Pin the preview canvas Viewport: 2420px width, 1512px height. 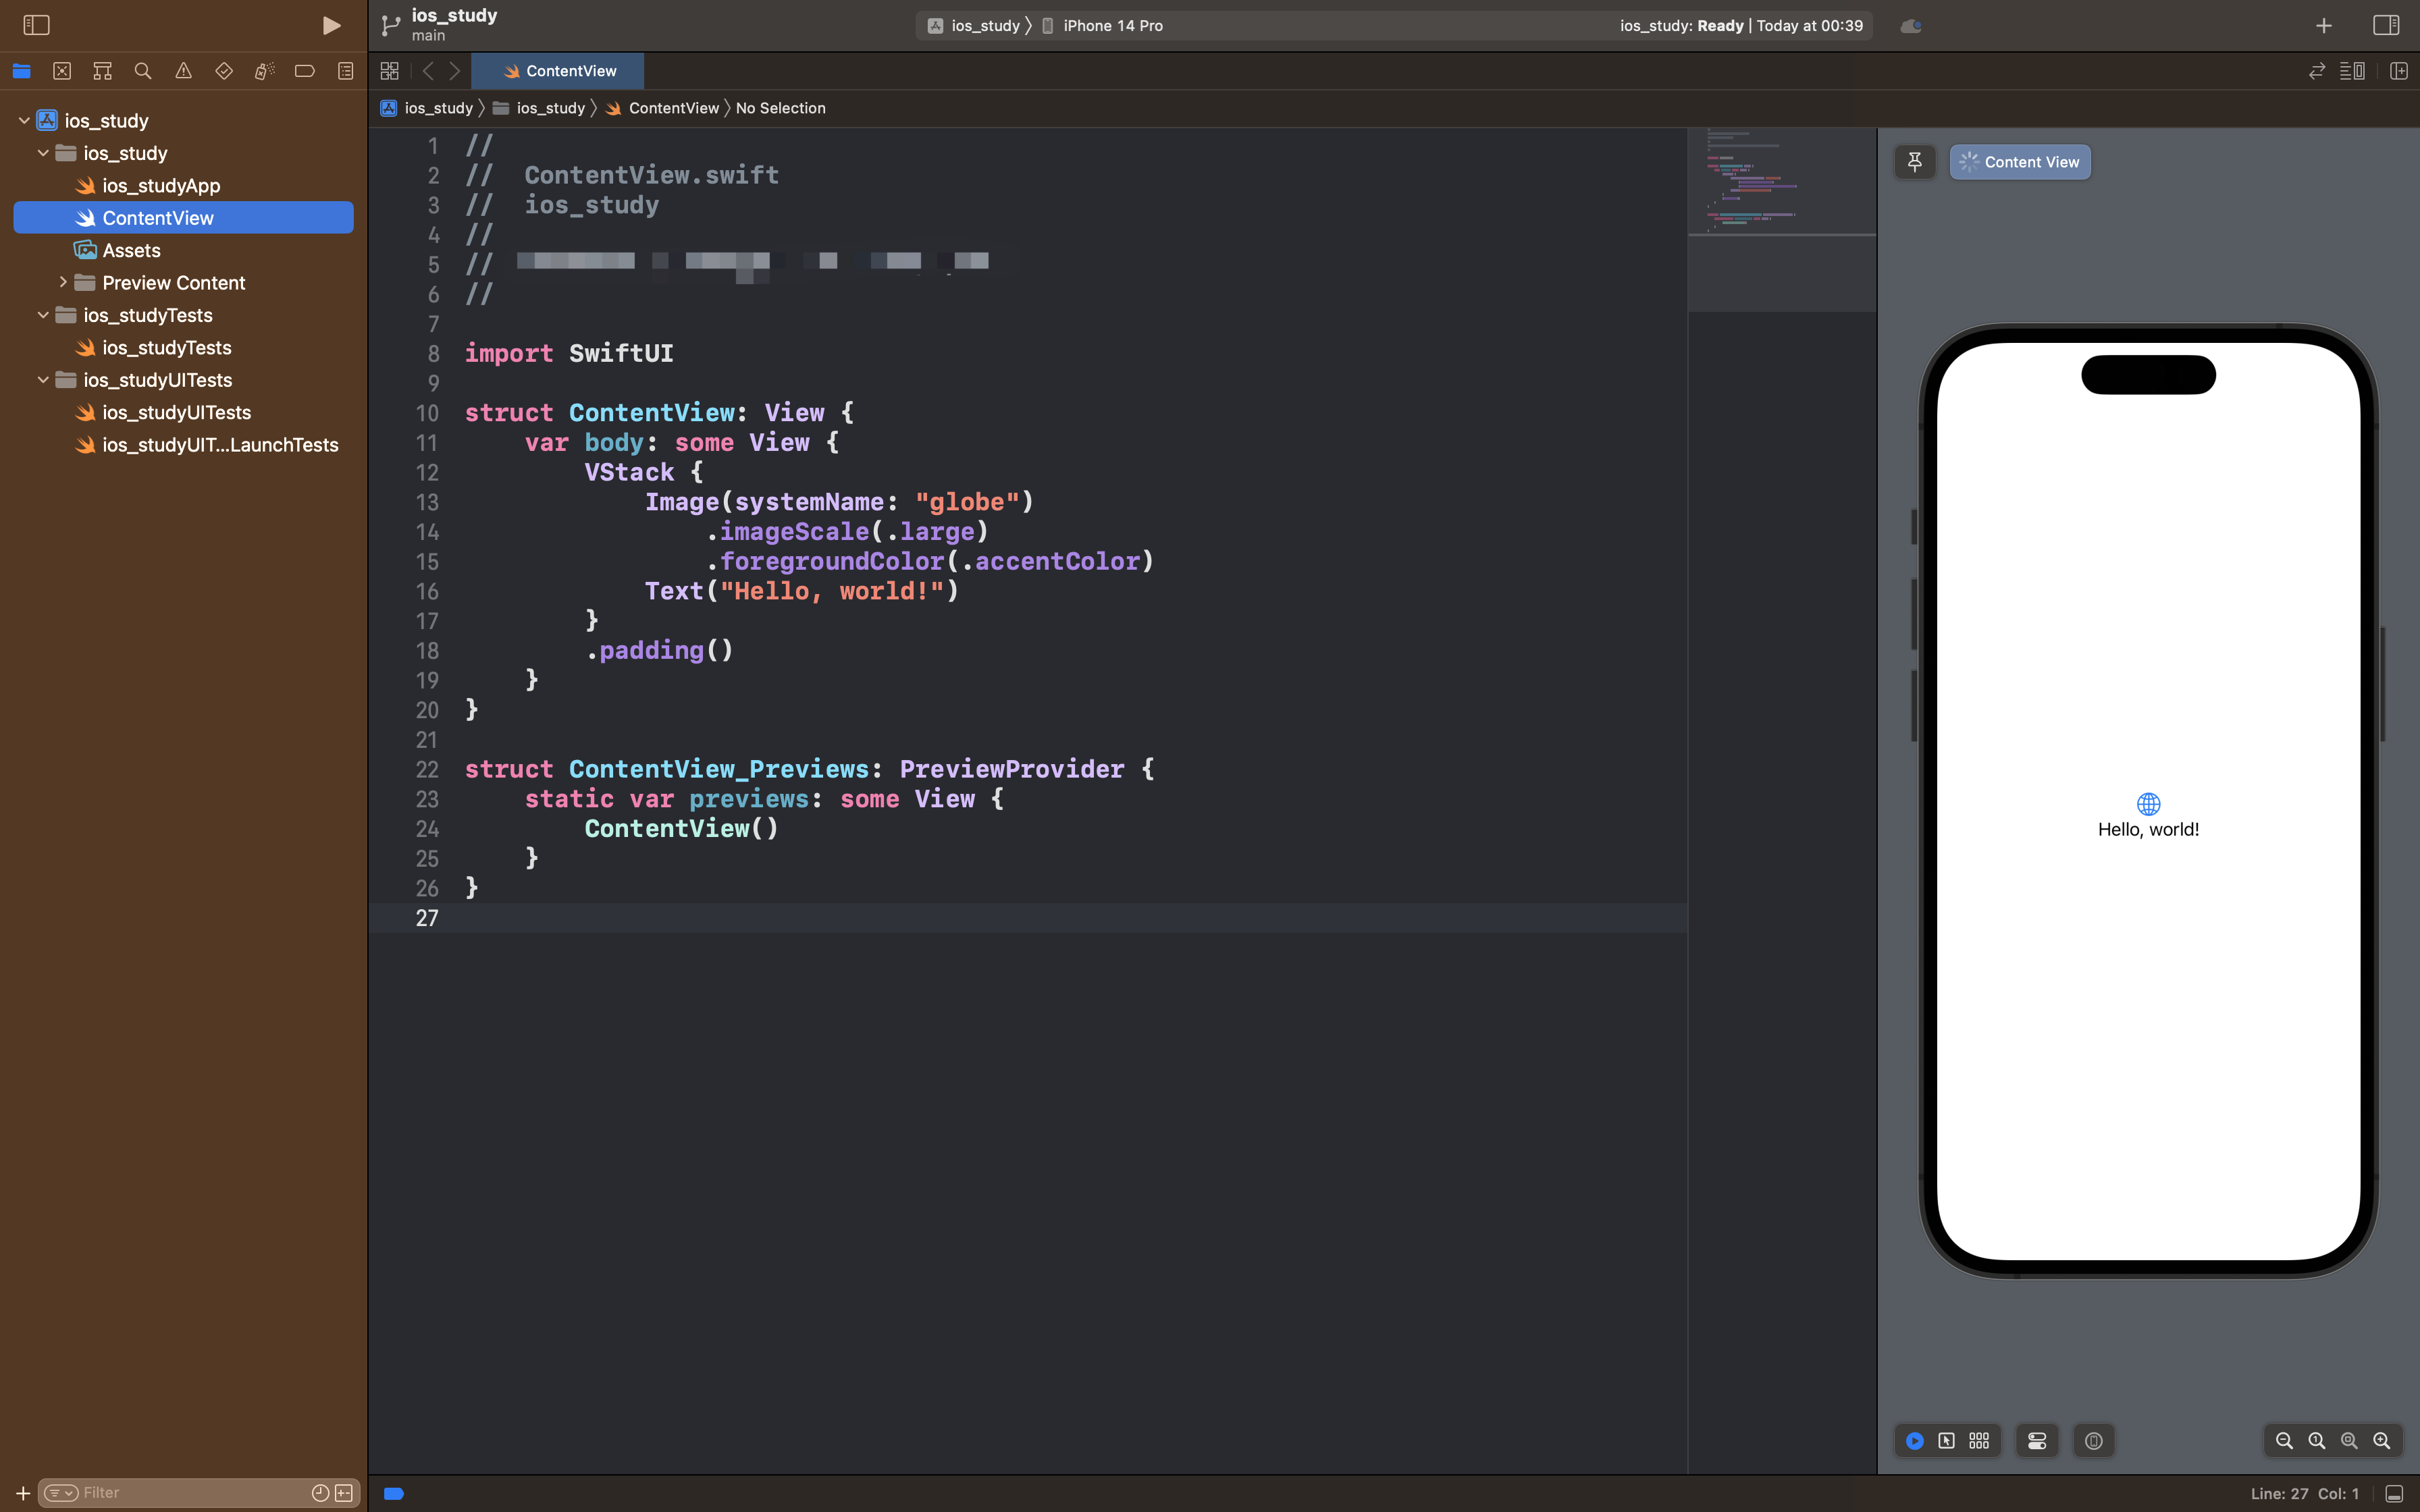[x=1915, y=162]
